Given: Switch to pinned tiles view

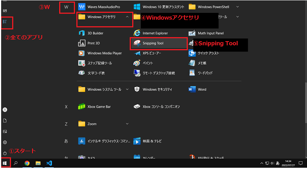Looking at the screenshot, I should coord(5,11).
